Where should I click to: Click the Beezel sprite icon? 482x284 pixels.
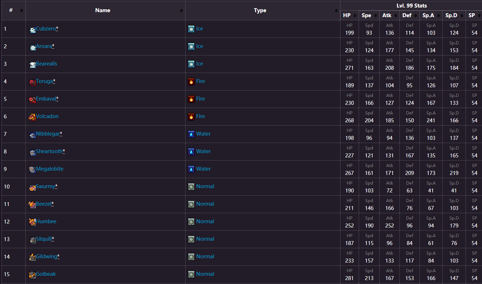click(x=32, y=205)
